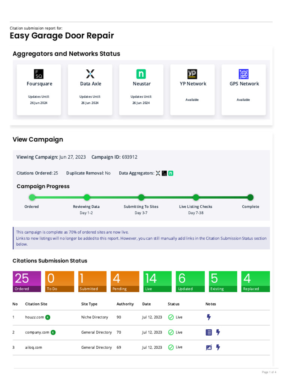Click the Citation Site column header
This screenshot has height=384, width=288.
pyautogui.click(x=36, y=304)
